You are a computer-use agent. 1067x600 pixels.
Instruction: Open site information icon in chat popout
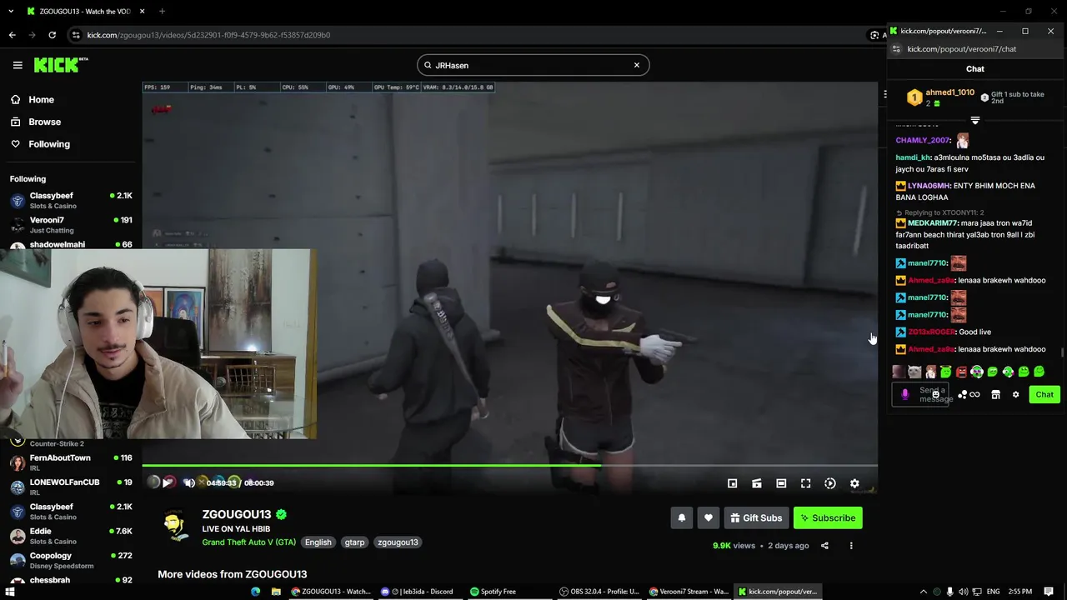click(x=897, y=49)
